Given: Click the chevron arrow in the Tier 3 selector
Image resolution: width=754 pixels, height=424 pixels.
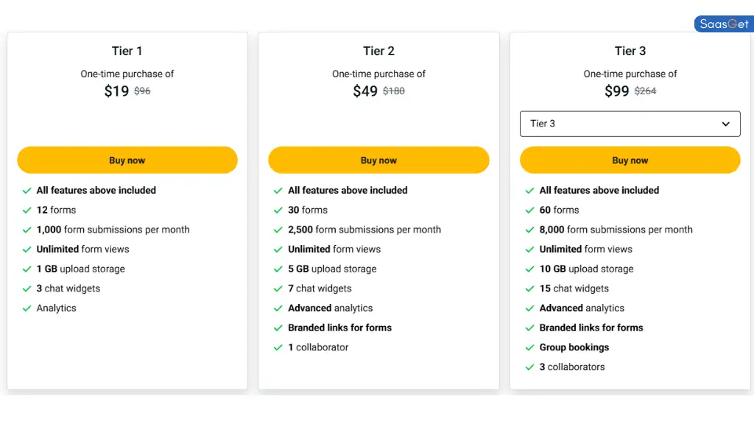Looking at the screenshot, I should (725, 124).
